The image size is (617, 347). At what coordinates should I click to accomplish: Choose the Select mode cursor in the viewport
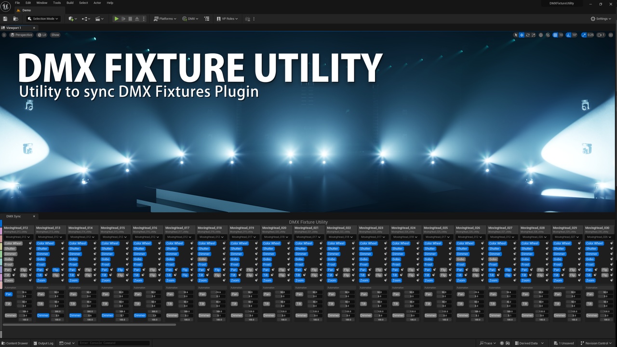[x=516, y=35]
